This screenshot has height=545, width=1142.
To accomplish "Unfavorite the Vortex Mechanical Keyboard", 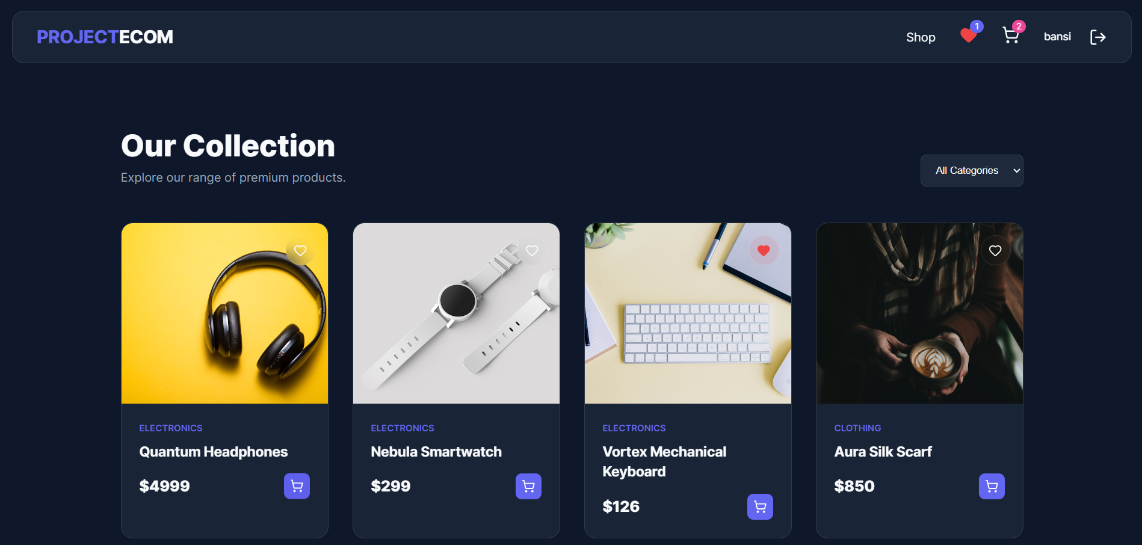I will pos(764,250).
